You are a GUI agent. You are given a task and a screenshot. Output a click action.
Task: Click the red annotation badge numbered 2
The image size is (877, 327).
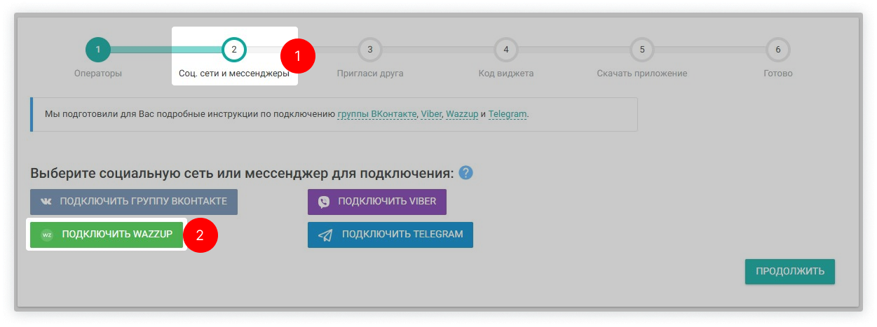200,235
